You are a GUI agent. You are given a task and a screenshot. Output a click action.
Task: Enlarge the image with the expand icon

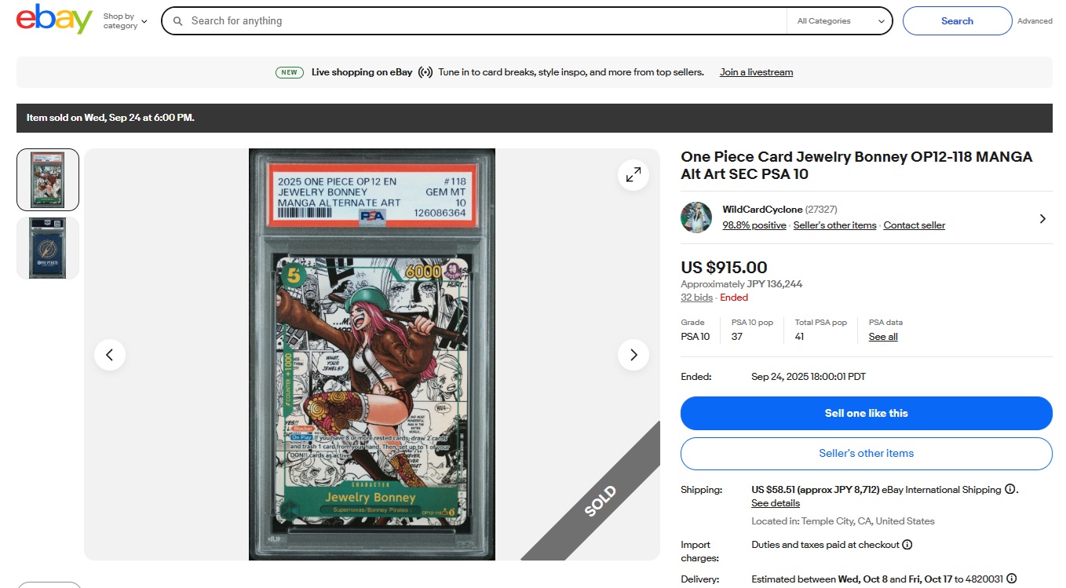pyautogui.click(x=633, y=175)
